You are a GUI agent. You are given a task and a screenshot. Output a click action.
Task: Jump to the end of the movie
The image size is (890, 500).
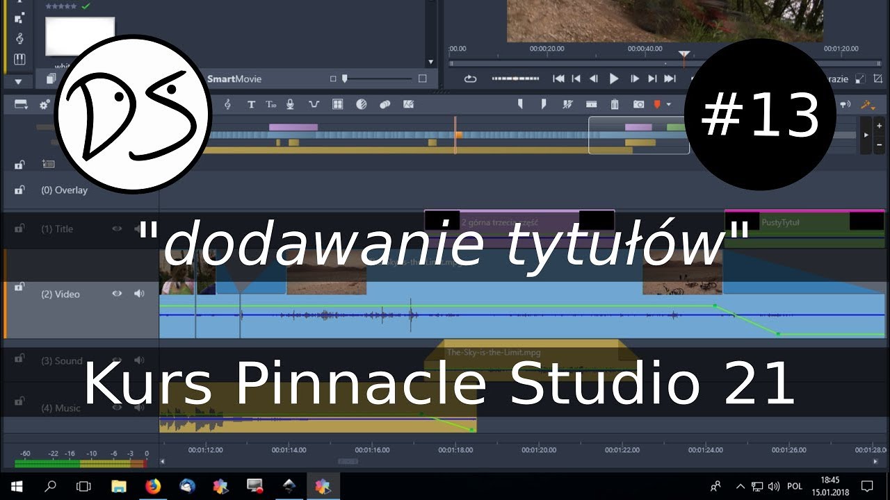point(670,79)
